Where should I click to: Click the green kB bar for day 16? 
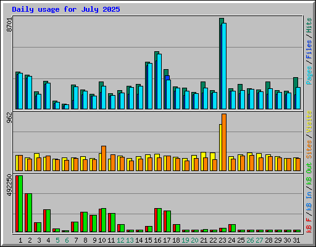(x=159, y=220)
